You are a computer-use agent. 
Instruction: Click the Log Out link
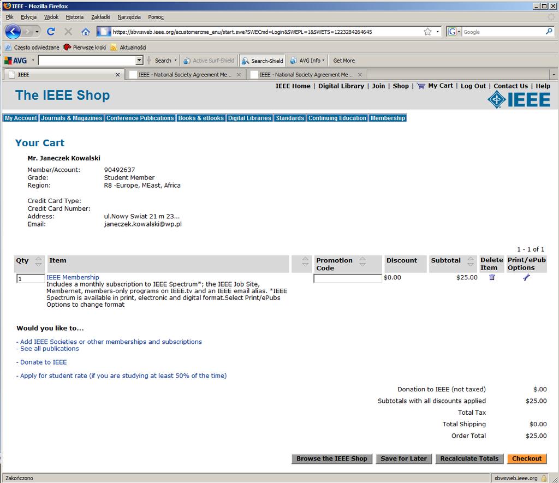tap(473, 86)
